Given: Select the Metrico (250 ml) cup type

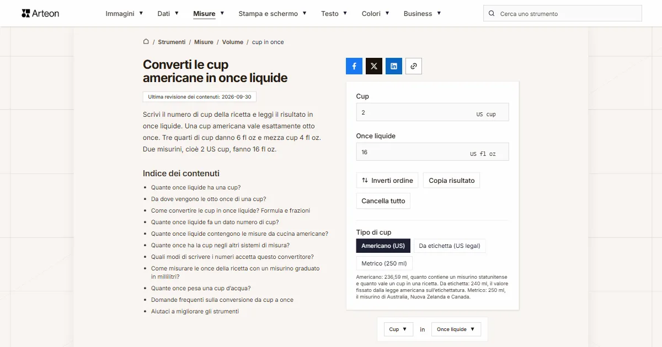Looking at the screenshot, I should 384,263.
